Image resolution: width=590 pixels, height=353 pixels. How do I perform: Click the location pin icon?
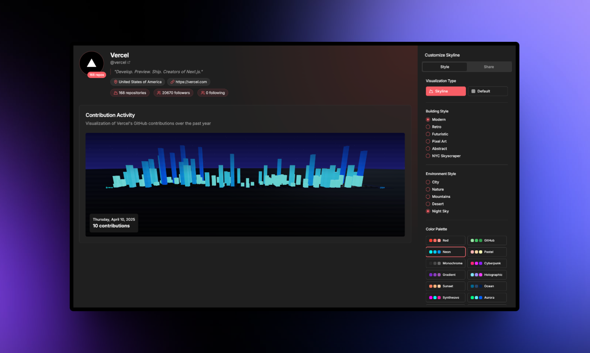[x=116, y=82]
